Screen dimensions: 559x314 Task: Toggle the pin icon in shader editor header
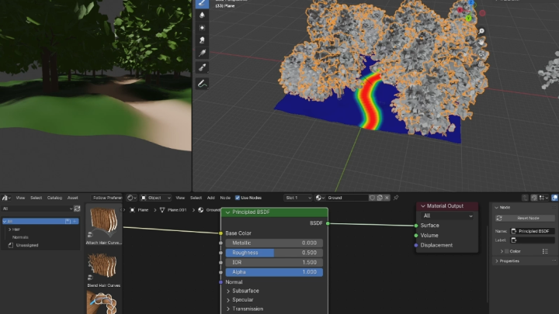pyautogui.click(x=396, y=198)
